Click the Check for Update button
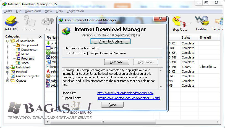 (x=110, y=41)
